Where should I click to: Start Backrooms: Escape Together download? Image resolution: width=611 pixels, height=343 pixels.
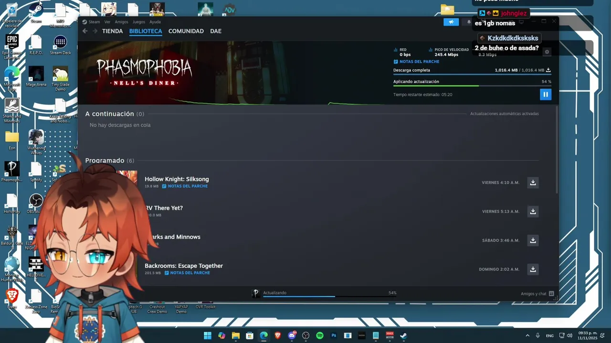click(533, 269)
